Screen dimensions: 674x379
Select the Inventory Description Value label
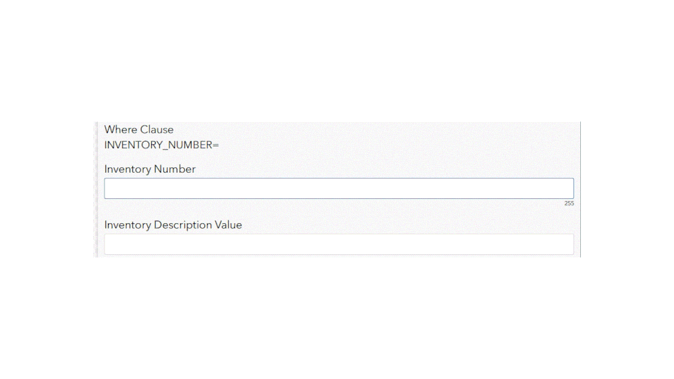coord(173,225)
